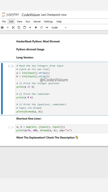108x192 pixels.
Task: Click comment # Read the two integers from input
Action: (x=40, y=66)
